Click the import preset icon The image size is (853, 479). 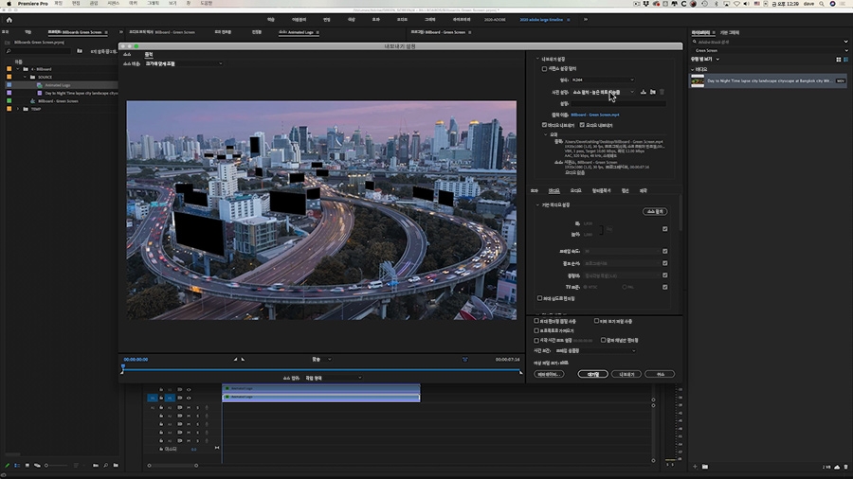point(652,92)
